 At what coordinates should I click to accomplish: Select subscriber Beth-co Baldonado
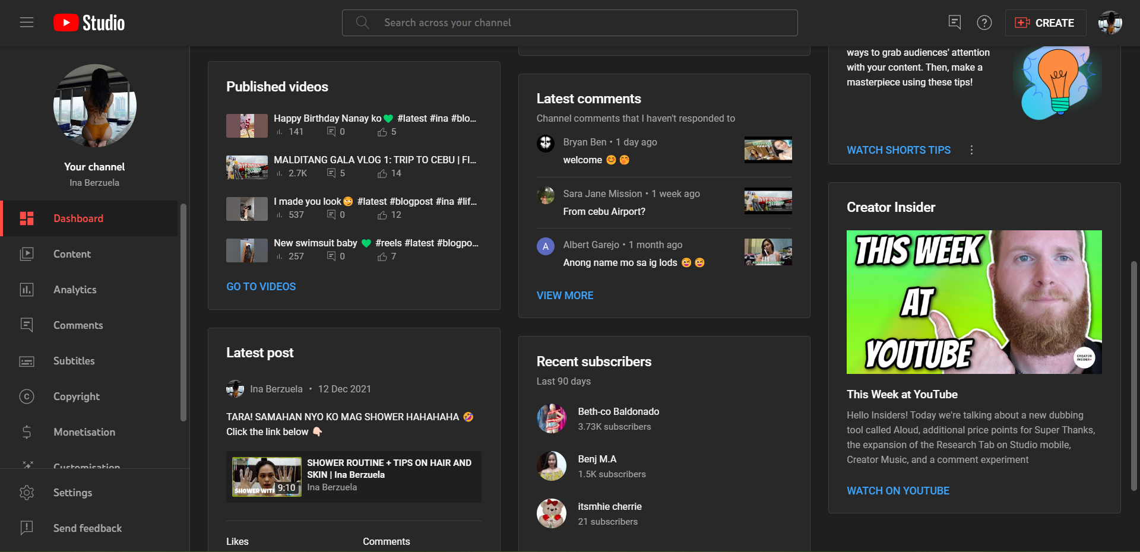pos(618,411)
